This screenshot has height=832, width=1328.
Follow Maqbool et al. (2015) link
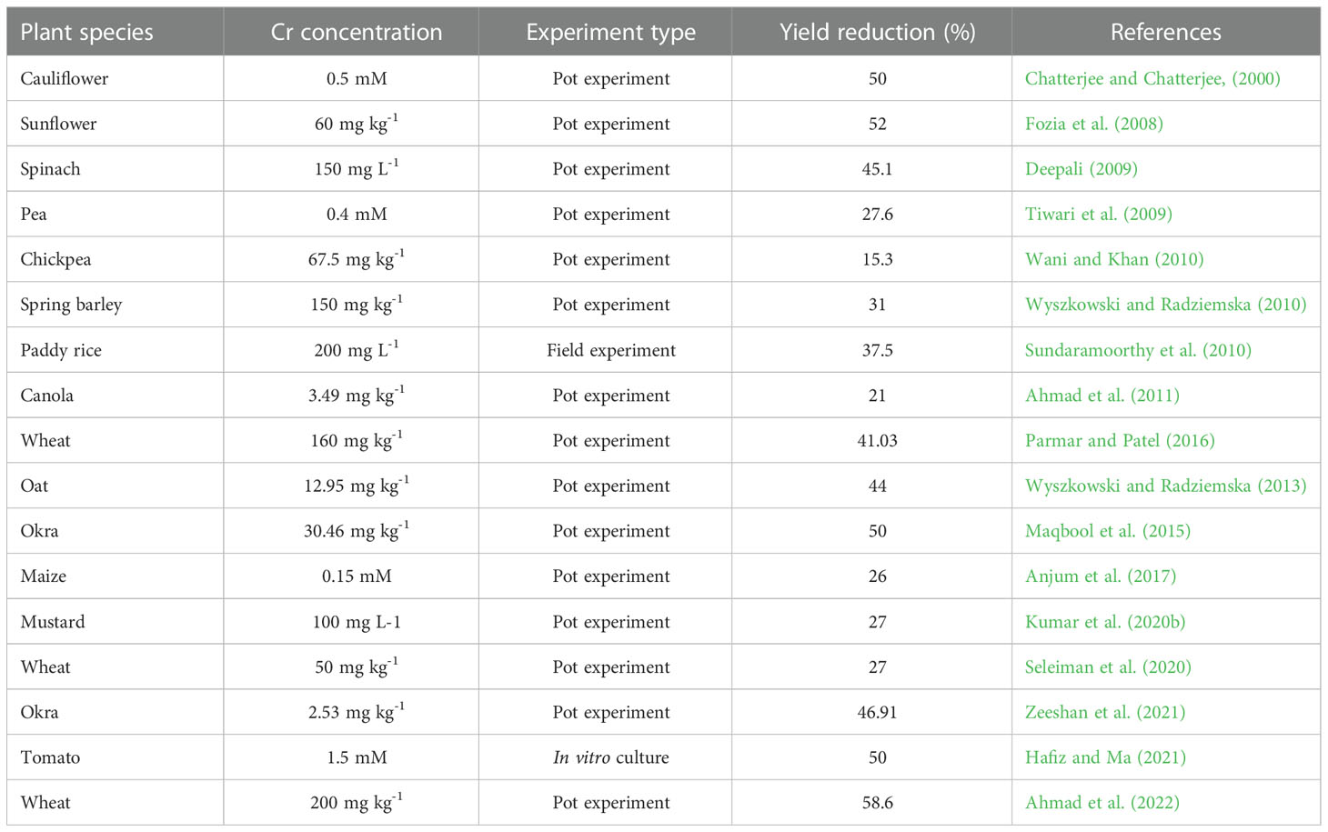(x=1108, y=531)
